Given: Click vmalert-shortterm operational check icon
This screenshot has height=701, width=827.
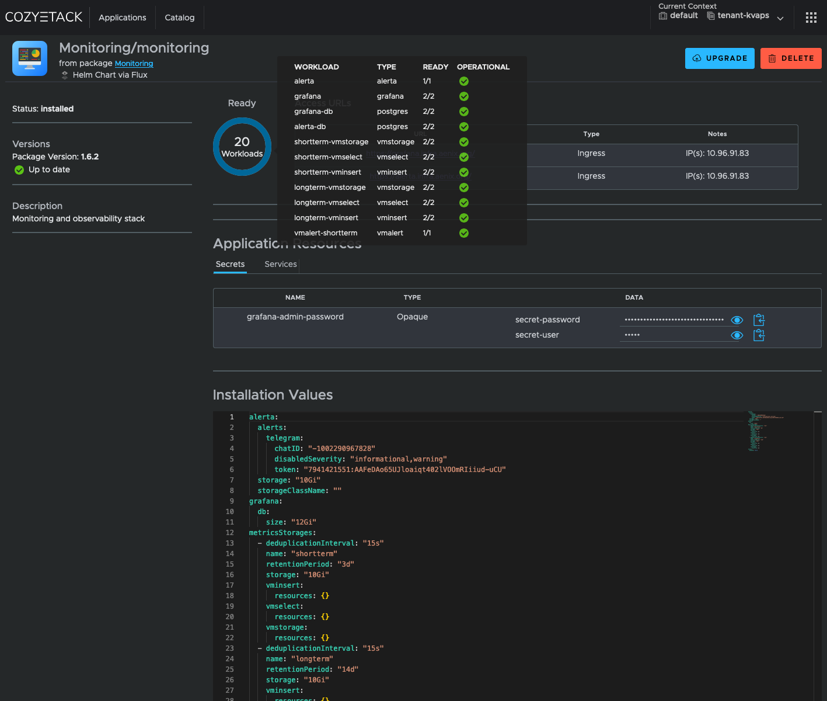Looking at the screenshot, I should coord(464,233).
